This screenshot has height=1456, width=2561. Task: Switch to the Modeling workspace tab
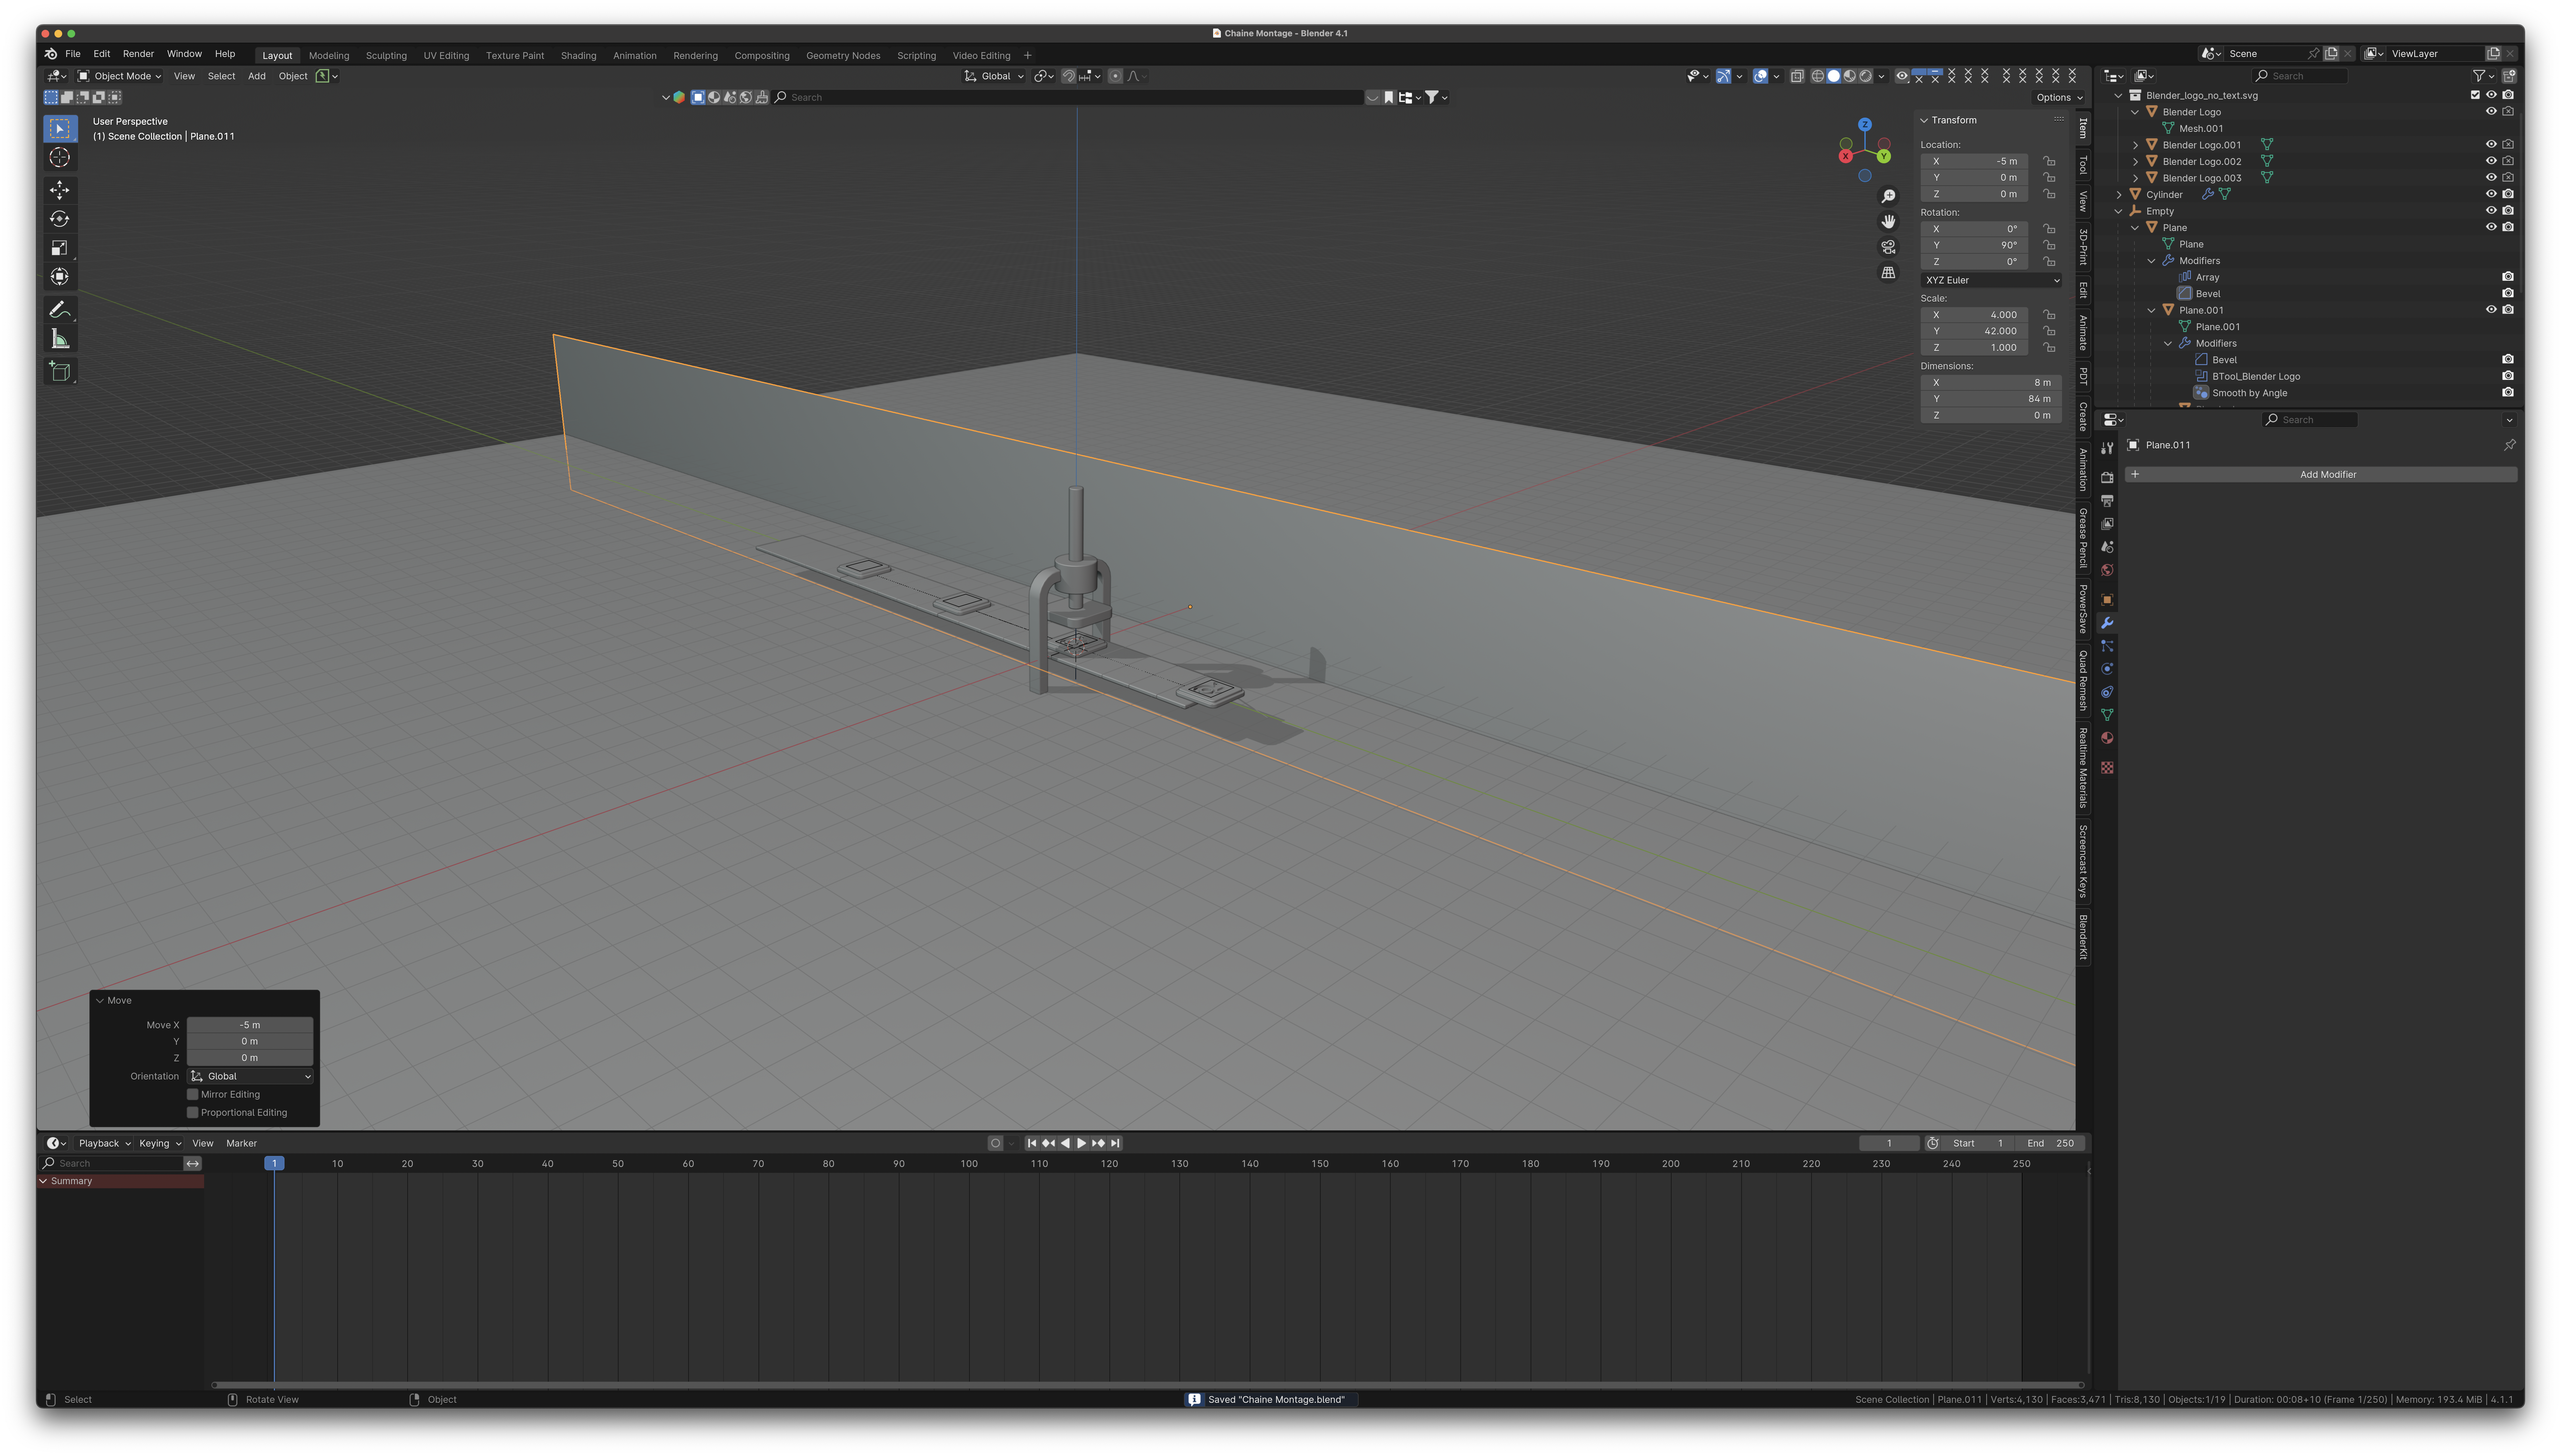[329, 56]
